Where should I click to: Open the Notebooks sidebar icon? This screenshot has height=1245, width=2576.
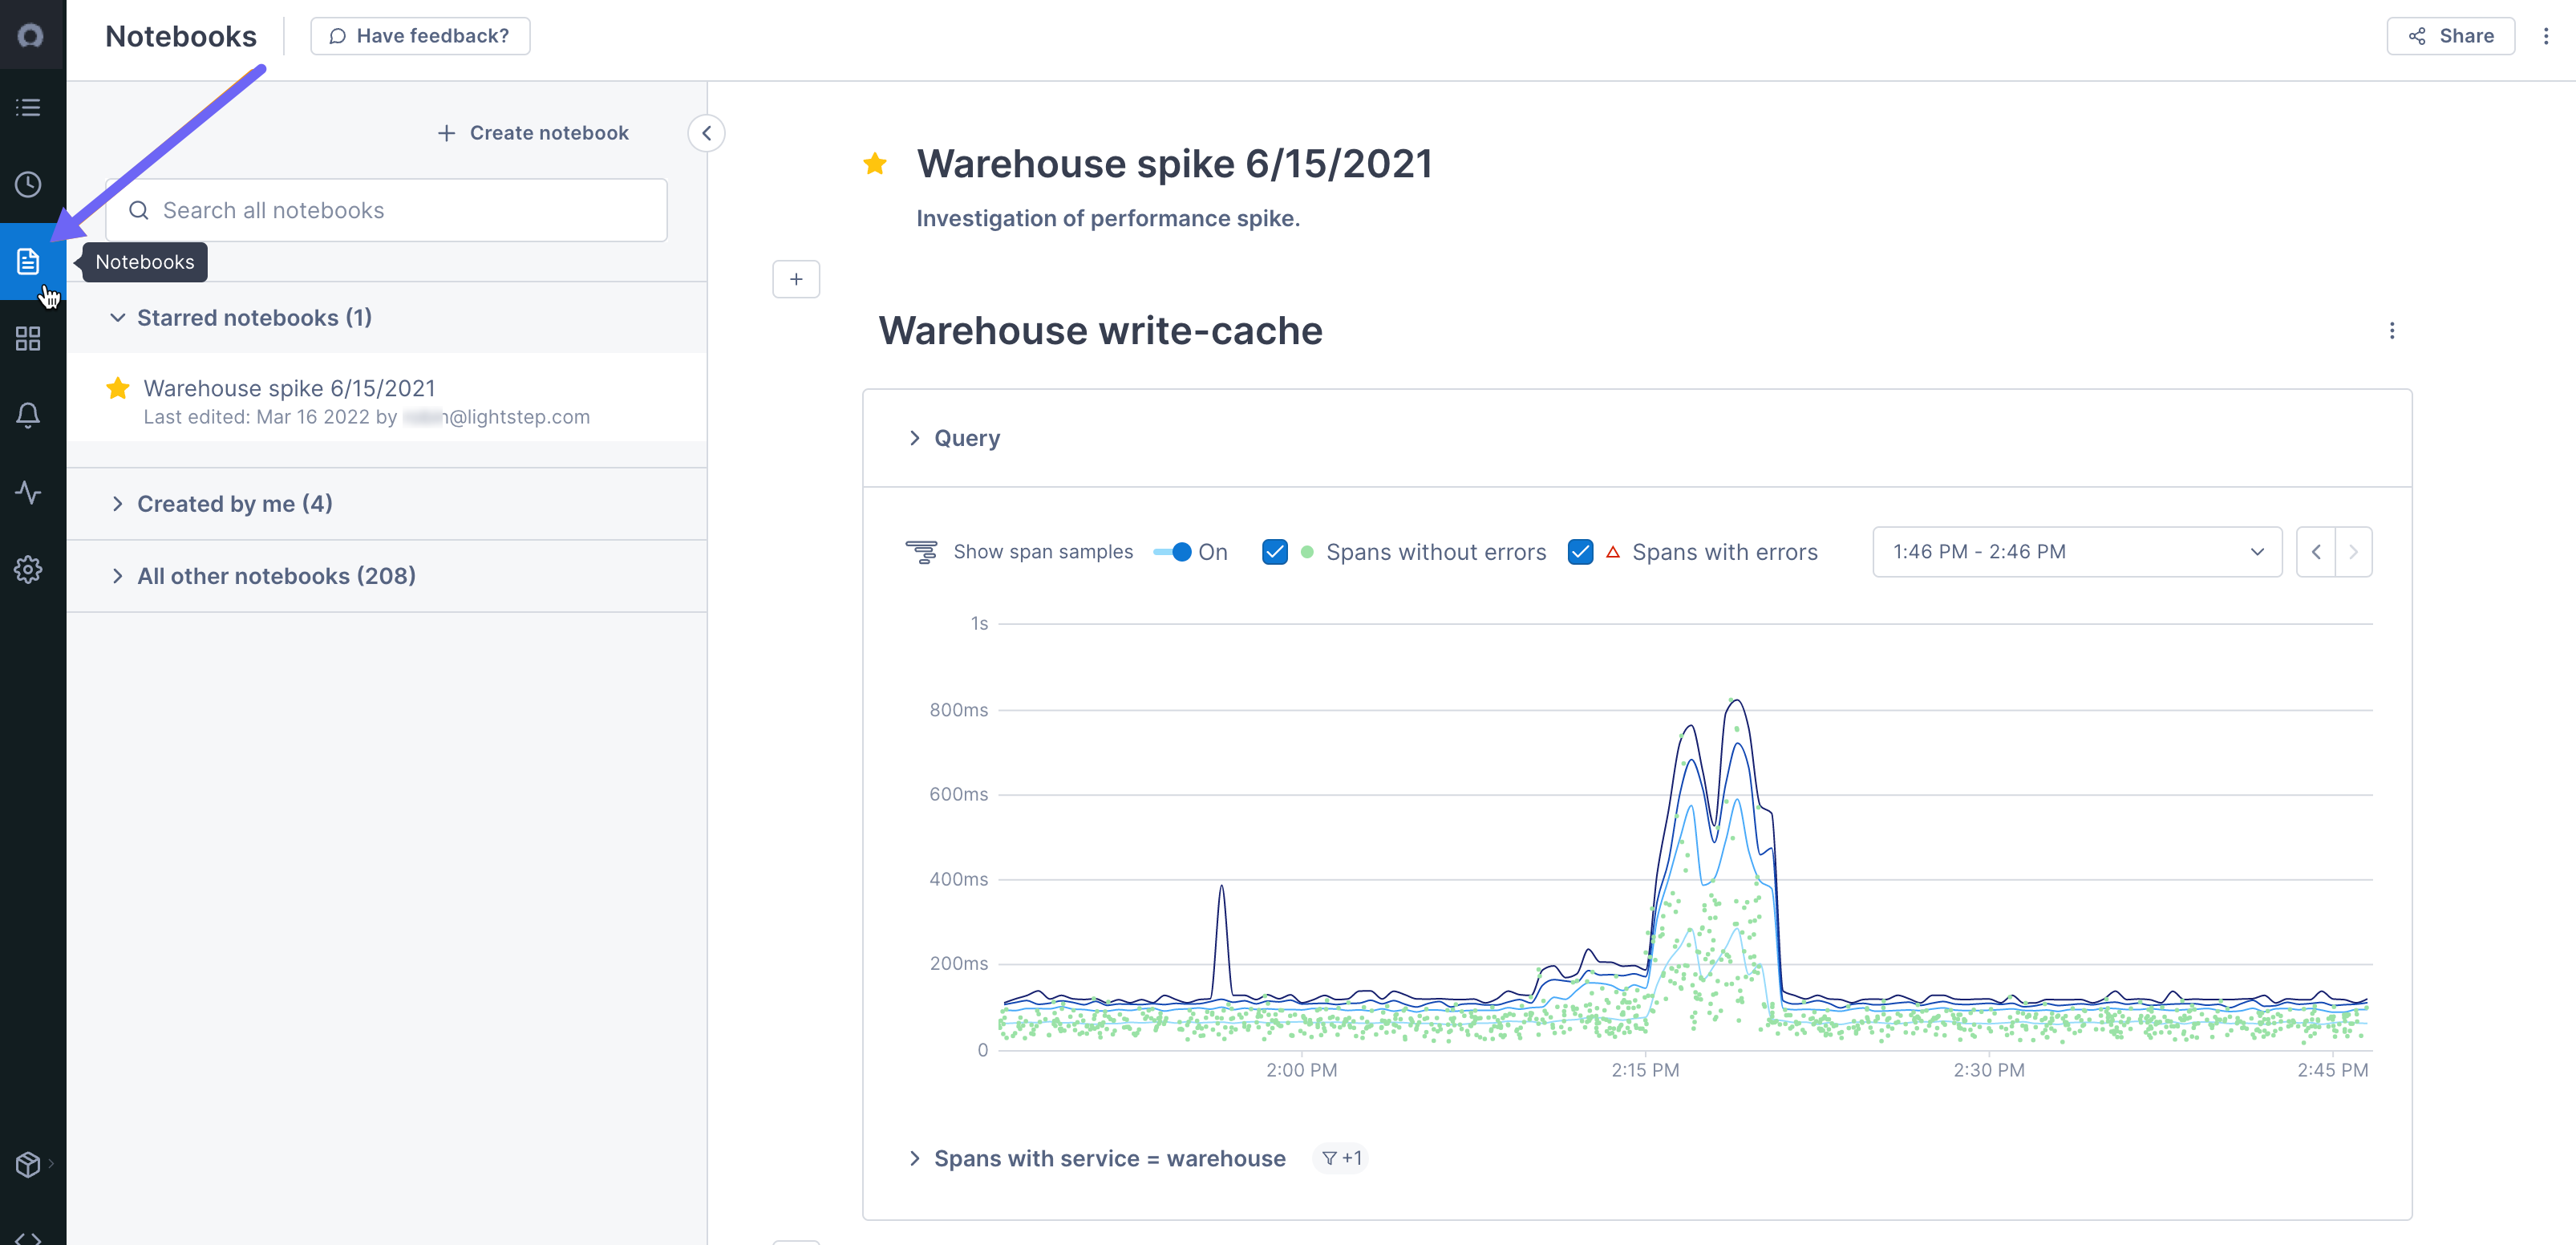tap(28, 262)
